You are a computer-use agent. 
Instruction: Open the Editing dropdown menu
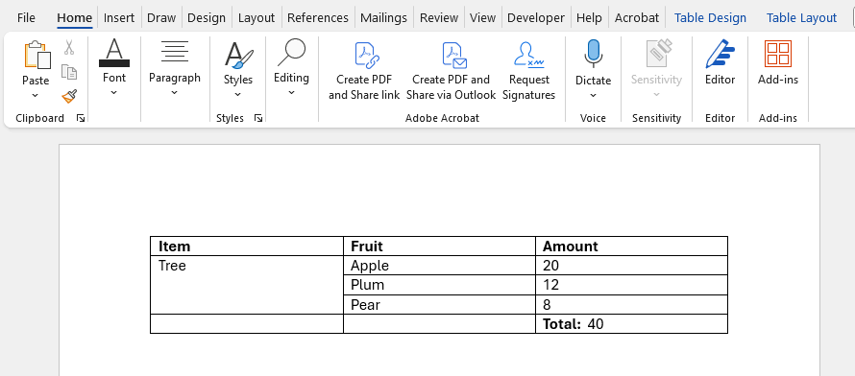pos(291,93)
